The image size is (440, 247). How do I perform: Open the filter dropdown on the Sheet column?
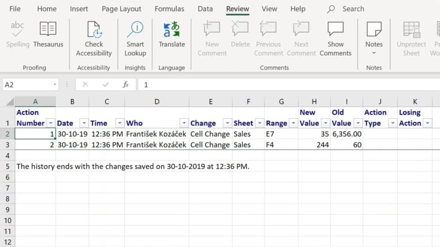click(x=260, y=123)
